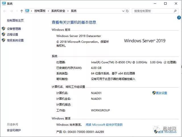Screen dimensions: 182x137
Task: Open the address bar history dropdown
Action: (x=123, y=11)
